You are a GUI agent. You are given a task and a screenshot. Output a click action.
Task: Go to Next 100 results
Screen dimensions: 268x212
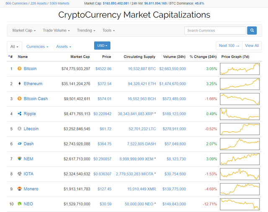point(229,46)
